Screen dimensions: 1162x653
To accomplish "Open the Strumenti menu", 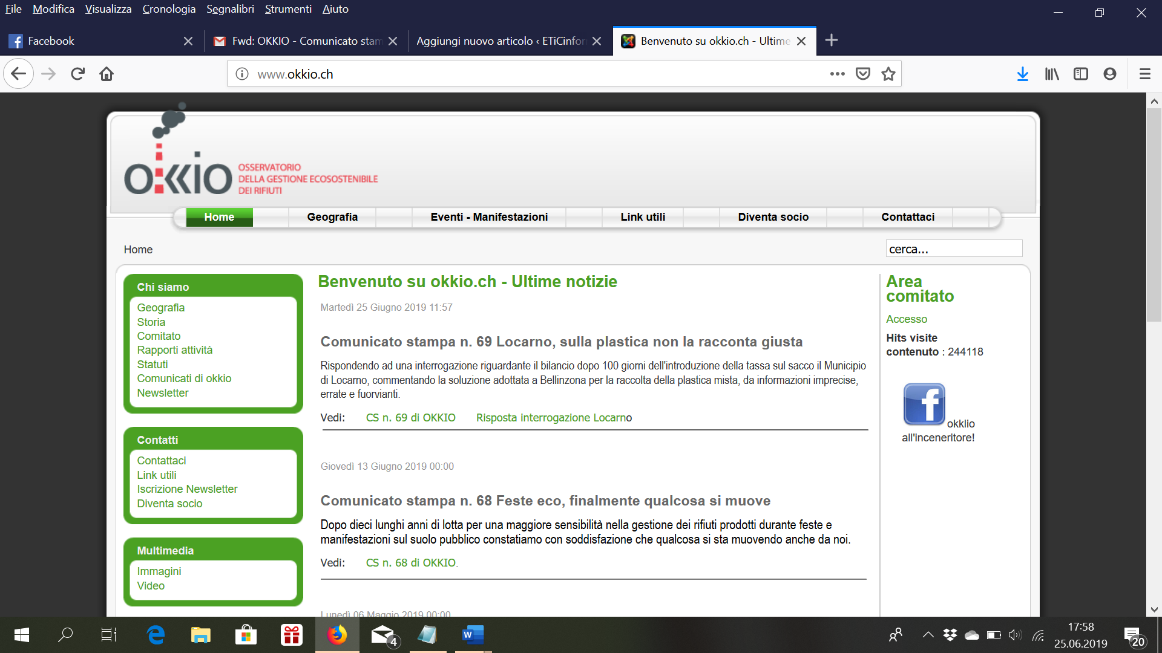I will [288, 9].
